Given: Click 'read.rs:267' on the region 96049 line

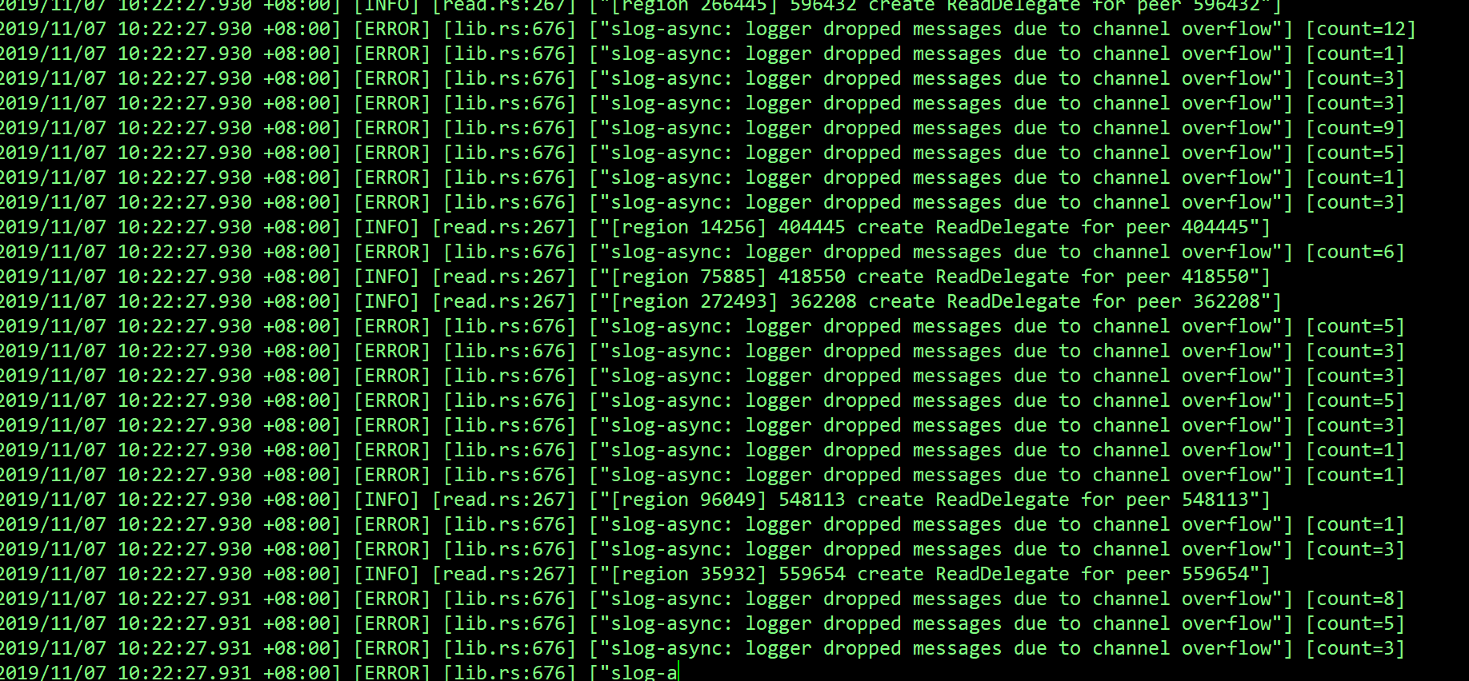Looking at the screenshot, I should [504, 500].
